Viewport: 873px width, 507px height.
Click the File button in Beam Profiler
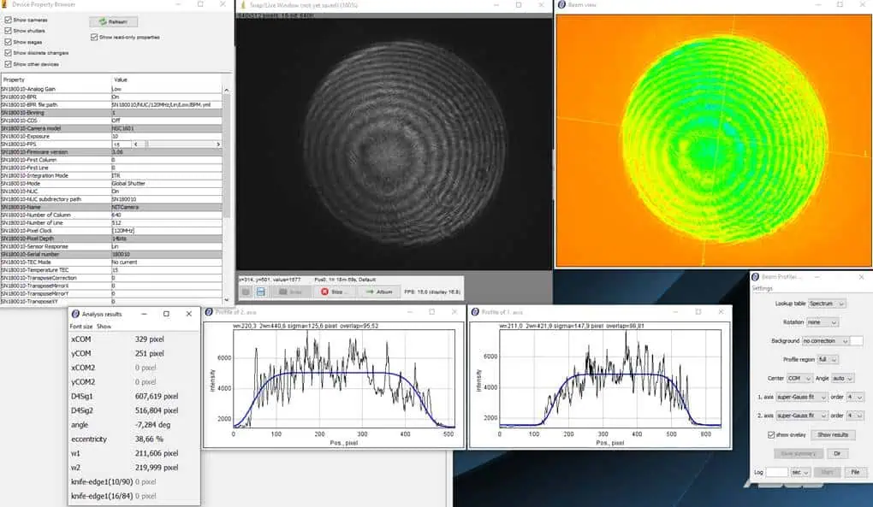pyautogui.click(x=855, y=472)
